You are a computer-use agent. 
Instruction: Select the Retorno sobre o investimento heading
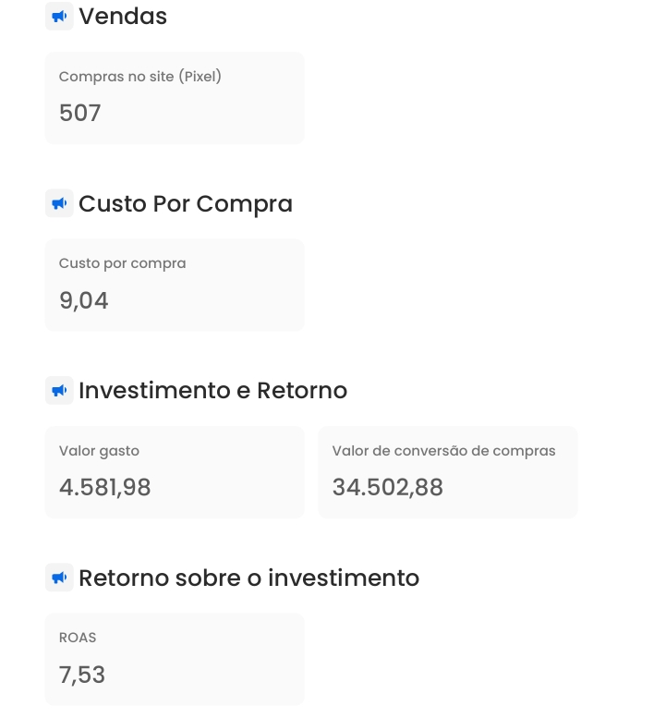pyautogui.click(x=249, y=578)
